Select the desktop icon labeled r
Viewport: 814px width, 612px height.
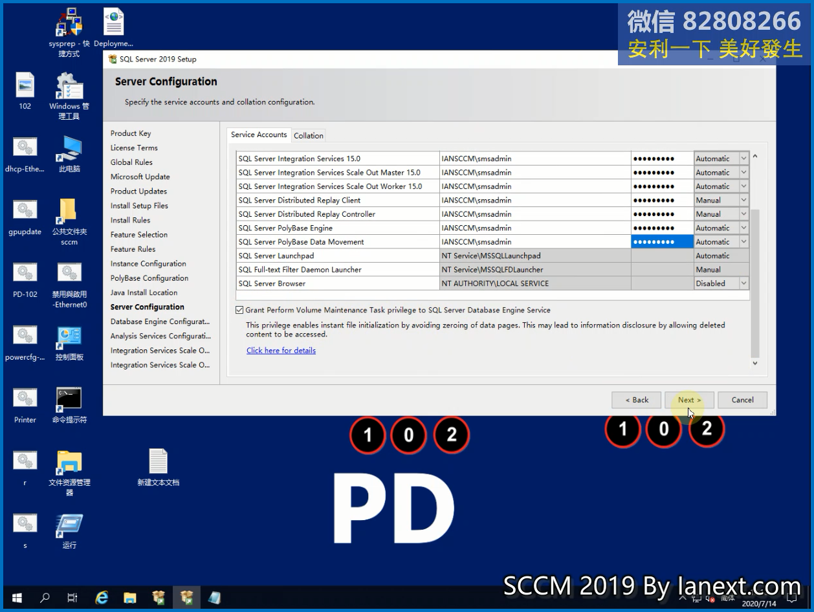[x=25, y=468]
